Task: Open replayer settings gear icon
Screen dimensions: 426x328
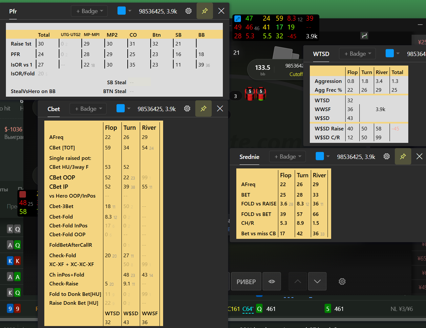Action: pos(342,281)
